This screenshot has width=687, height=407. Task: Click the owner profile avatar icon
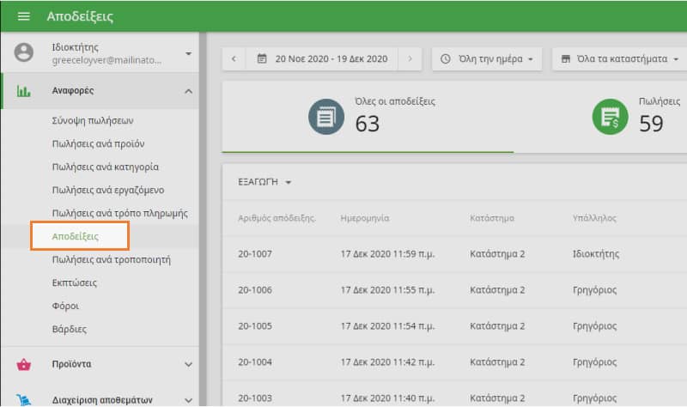pyautogui.click(x=24, y=52)
